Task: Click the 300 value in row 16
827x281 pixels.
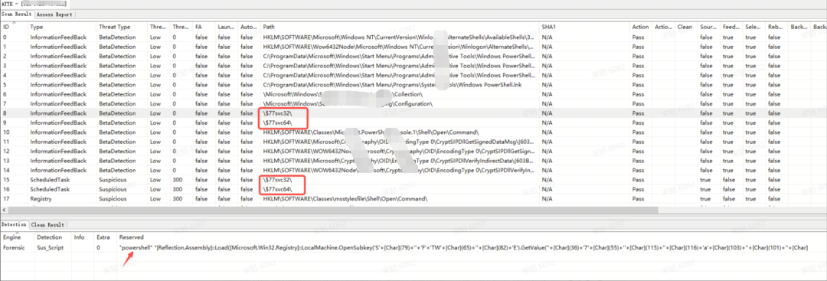Action: pos(178,189)
